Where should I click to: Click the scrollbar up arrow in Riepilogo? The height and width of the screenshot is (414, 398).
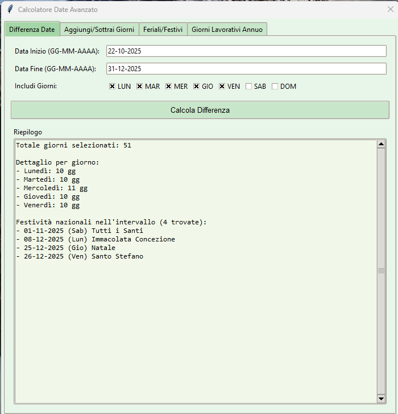point(381,144)
